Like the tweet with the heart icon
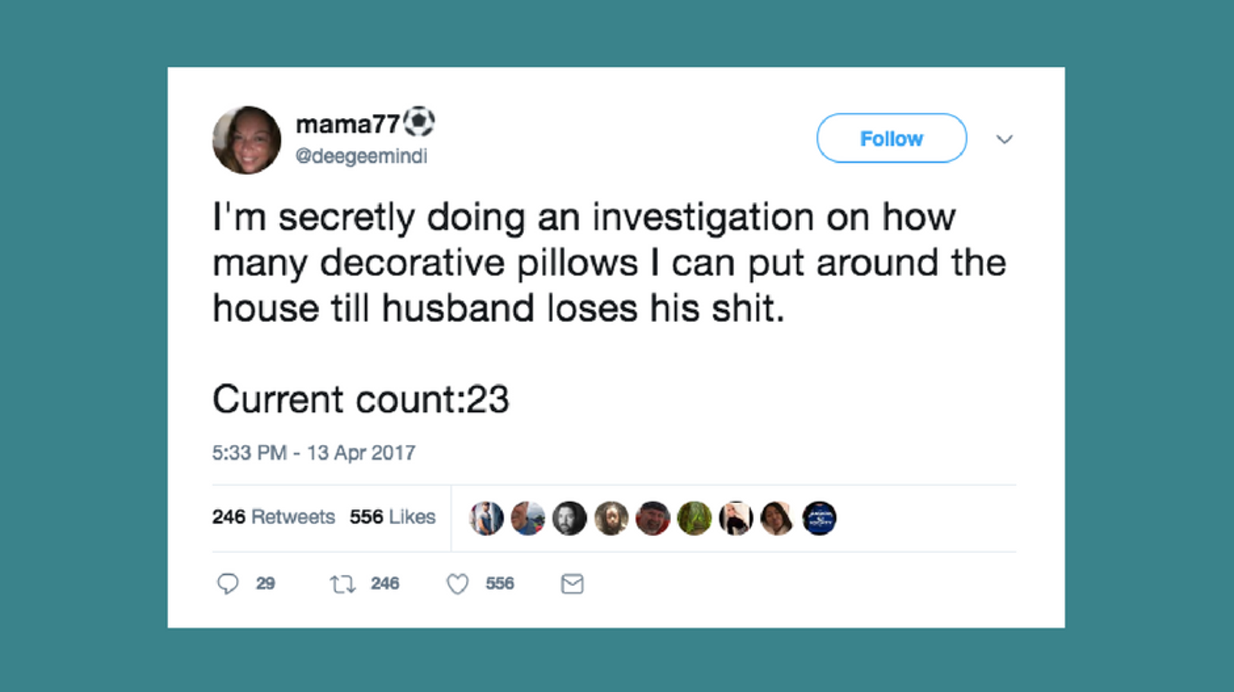 tap(457, 584)
